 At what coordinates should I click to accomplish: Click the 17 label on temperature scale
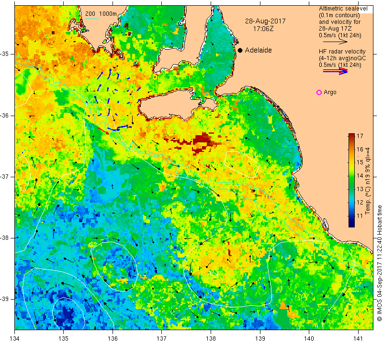pos(360,136)
